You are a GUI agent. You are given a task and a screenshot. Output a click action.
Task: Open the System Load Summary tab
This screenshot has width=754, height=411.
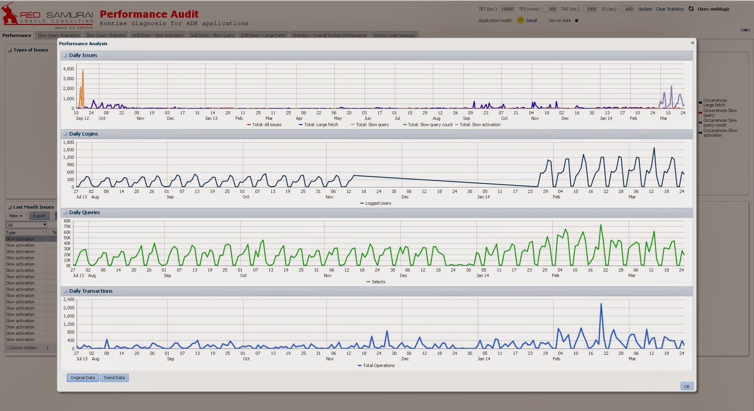[x=394, y=35]
